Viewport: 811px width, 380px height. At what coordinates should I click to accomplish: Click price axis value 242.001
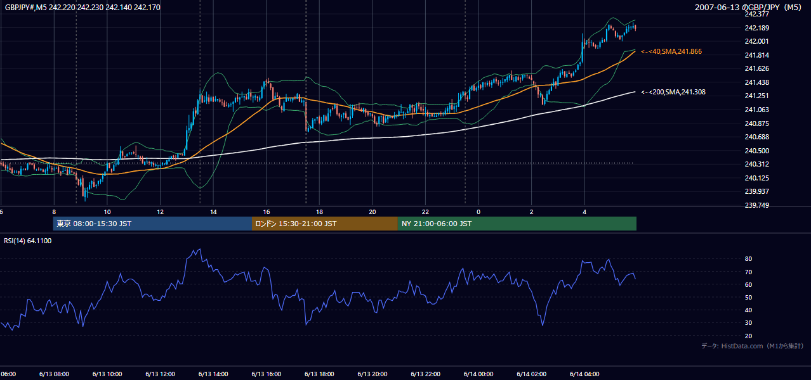point(756,41)
